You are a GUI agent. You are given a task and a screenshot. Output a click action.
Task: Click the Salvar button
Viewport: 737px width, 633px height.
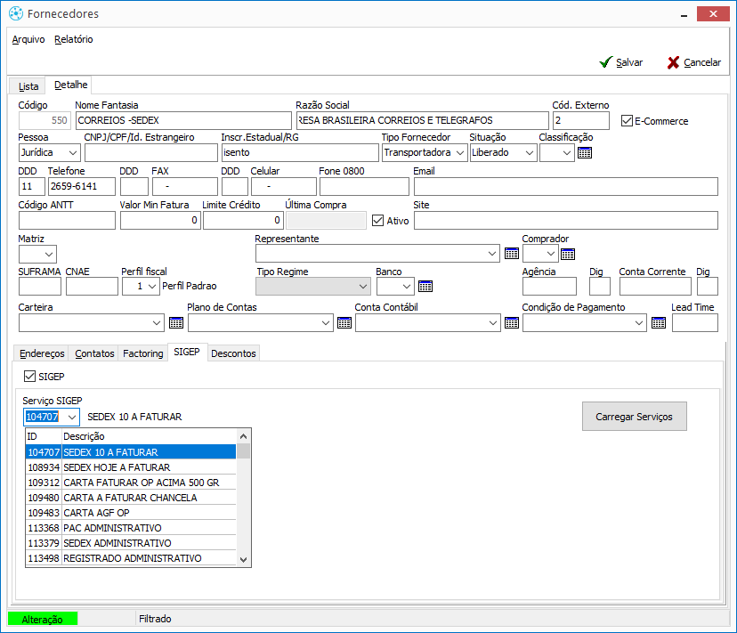click(621, 62)
